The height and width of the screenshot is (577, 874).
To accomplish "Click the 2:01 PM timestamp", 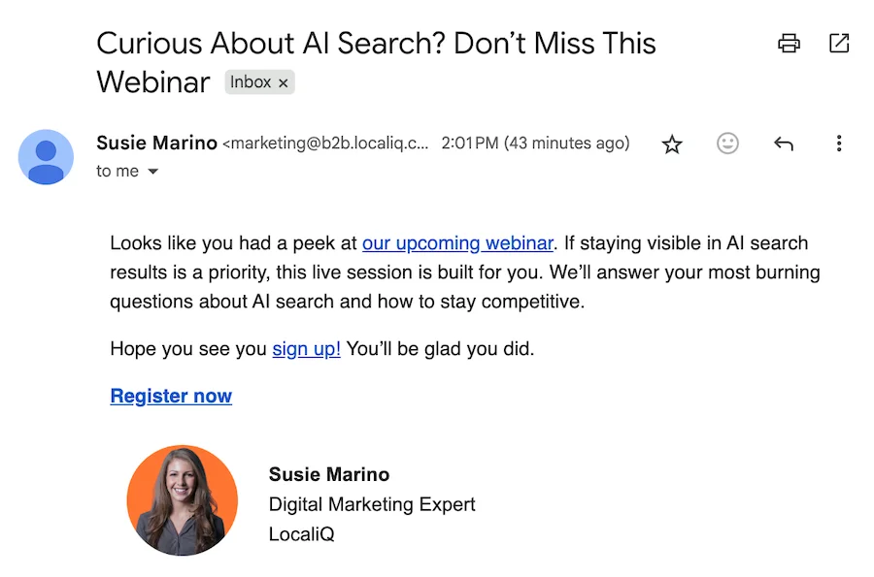I will click(x=470, y=144).
